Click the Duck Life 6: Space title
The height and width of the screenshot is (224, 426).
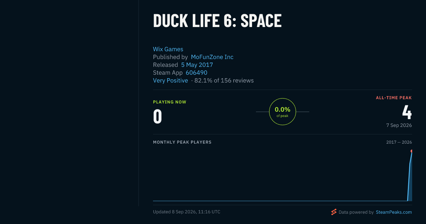pyautogui.click(x=217, y=21)
